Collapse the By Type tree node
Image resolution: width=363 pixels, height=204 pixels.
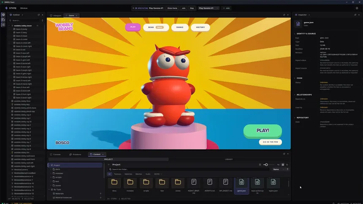click(49, 189)
